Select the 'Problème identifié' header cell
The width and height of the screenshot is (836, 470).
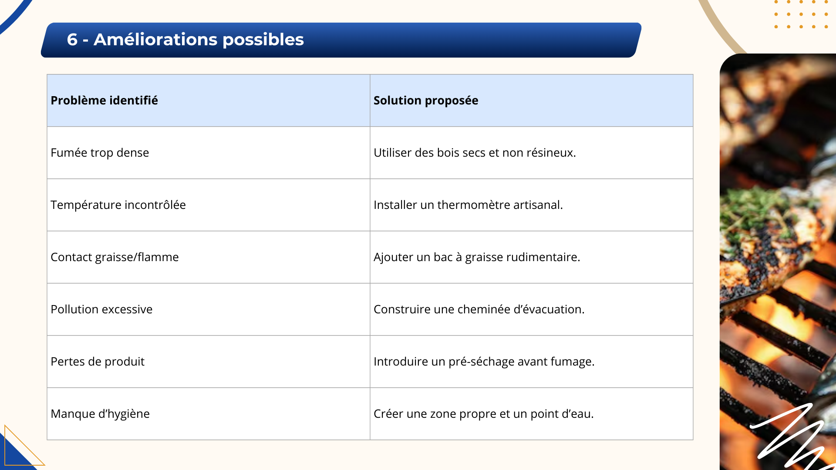(209, 101)
